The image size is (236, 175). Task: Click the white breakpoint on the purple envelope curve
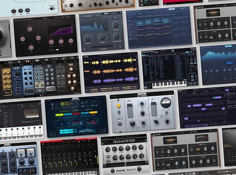pos(61,29)
